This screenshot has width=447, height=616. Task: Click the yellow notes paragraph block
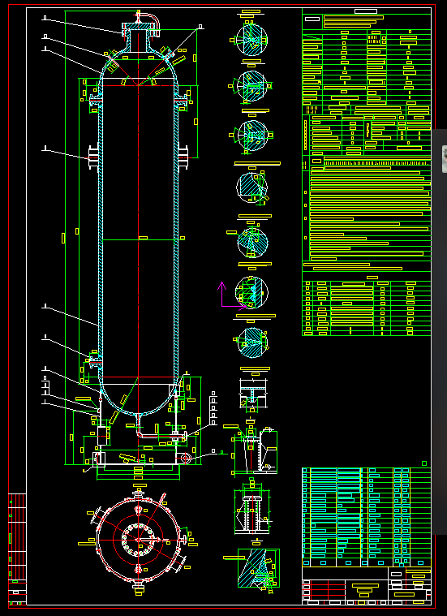click(x=370, y=215)
